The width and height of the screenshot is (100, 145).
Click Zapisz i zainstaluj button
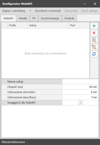pos(14,11)
